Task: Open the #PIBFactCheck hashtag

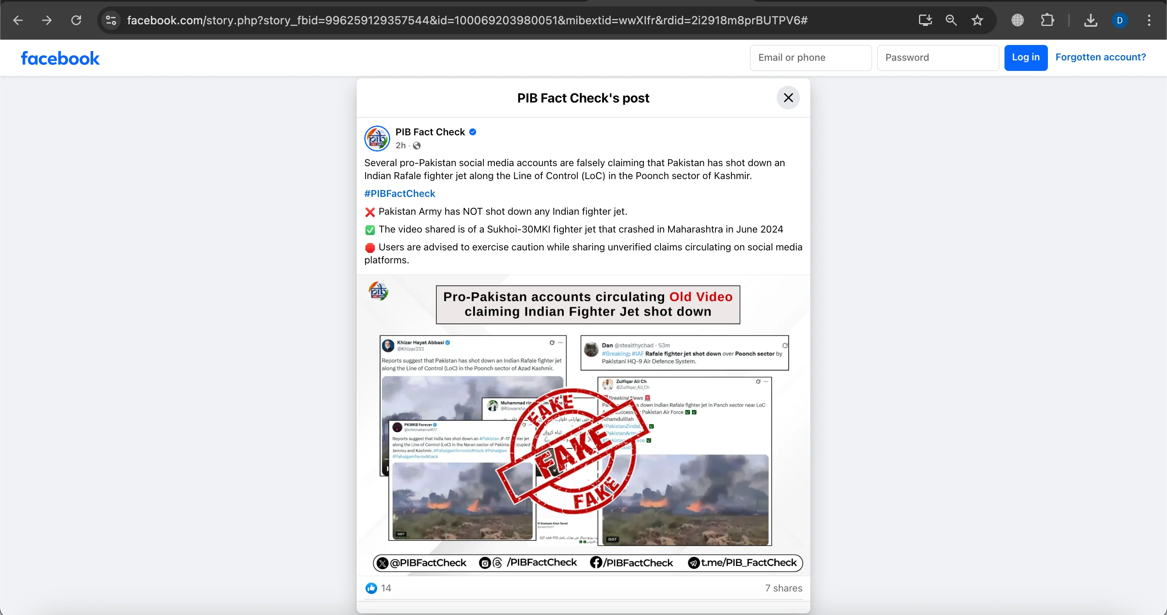Action: pos(400,194)
